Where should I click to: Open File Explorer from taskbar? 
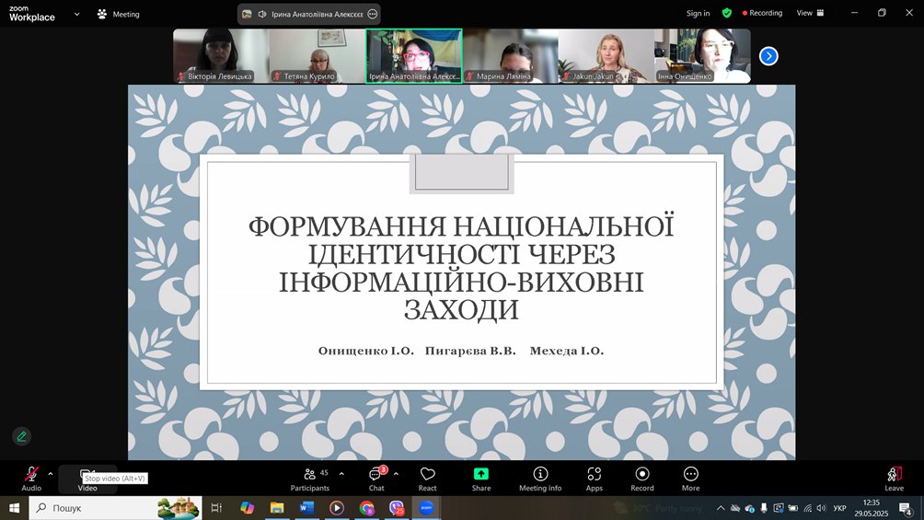[x=277, y=508]
